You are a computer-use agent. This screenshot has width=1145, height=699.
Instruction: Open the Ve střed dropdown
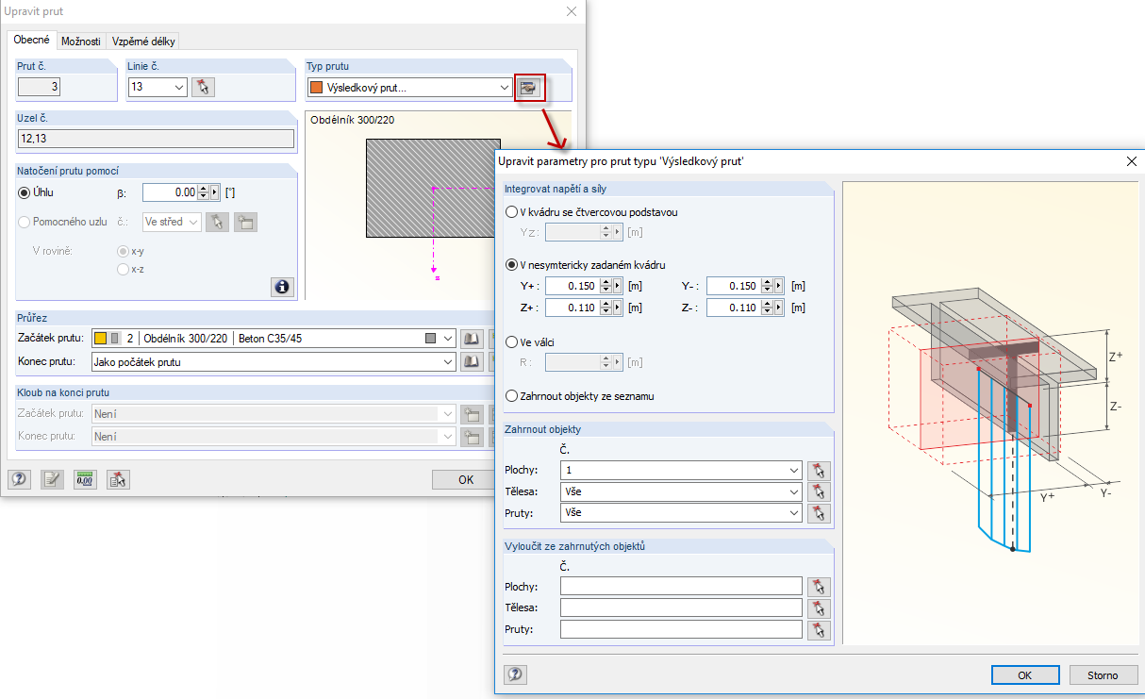(x=193, y=223)
